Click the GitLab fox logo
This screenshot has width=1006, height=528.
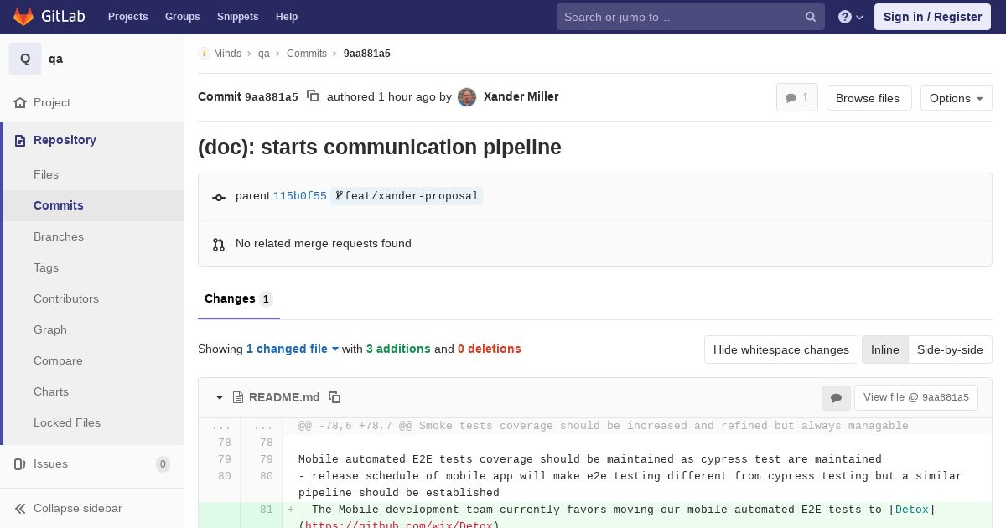(23, 17)
